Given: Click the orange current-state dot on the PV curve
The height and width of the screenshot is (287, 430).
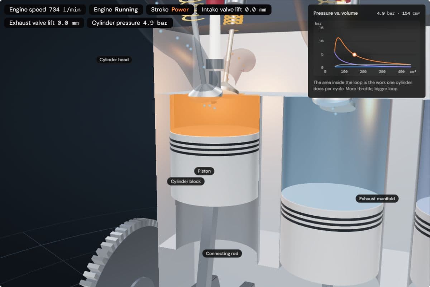Looking at the screenshot, I should point(354,55).
